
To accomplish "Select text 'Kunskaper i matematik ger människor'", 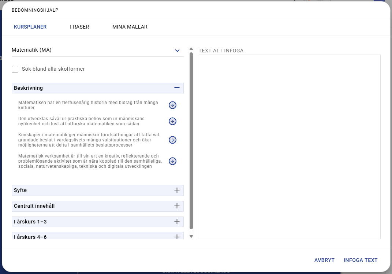I will click(x=59, y=135).
